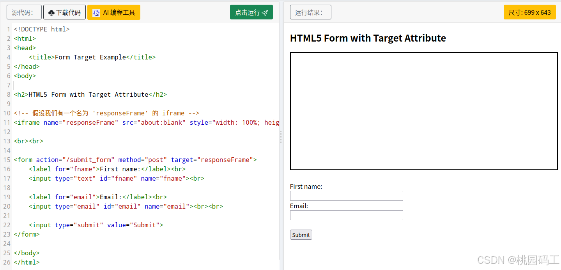
Task: Click line number 11 in gutter
Action: [x=7, y=122]
